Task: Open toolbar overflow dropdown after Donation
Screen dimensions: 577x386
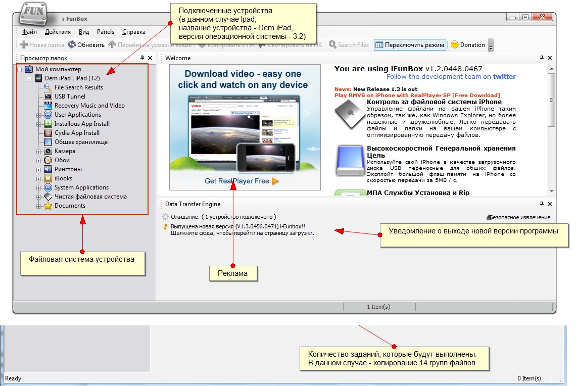Action: pos(491,45)
